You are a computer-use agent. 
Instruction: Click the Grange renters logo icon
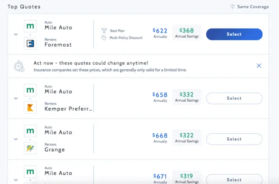click(30, 148)
